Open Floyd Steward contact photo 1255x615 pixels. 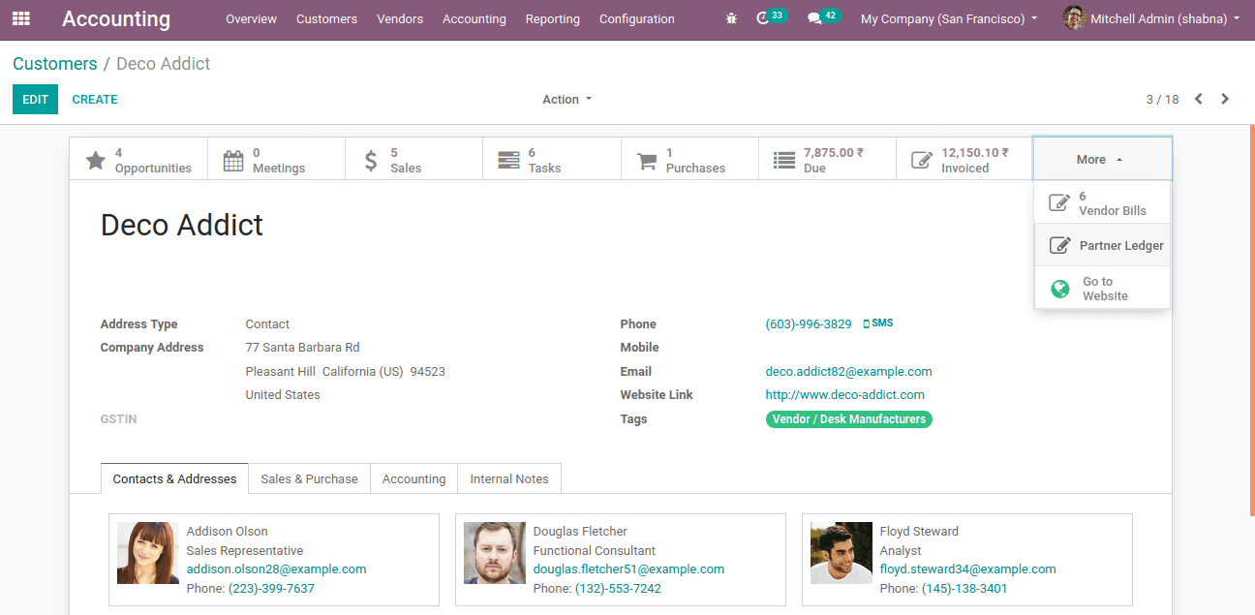pyautogui.click(x=842, y=553)
